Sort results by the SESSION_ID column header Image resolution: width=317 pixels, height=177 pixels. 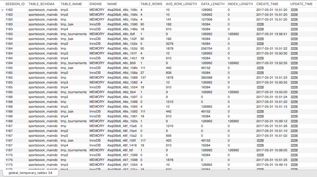(15, 4)
